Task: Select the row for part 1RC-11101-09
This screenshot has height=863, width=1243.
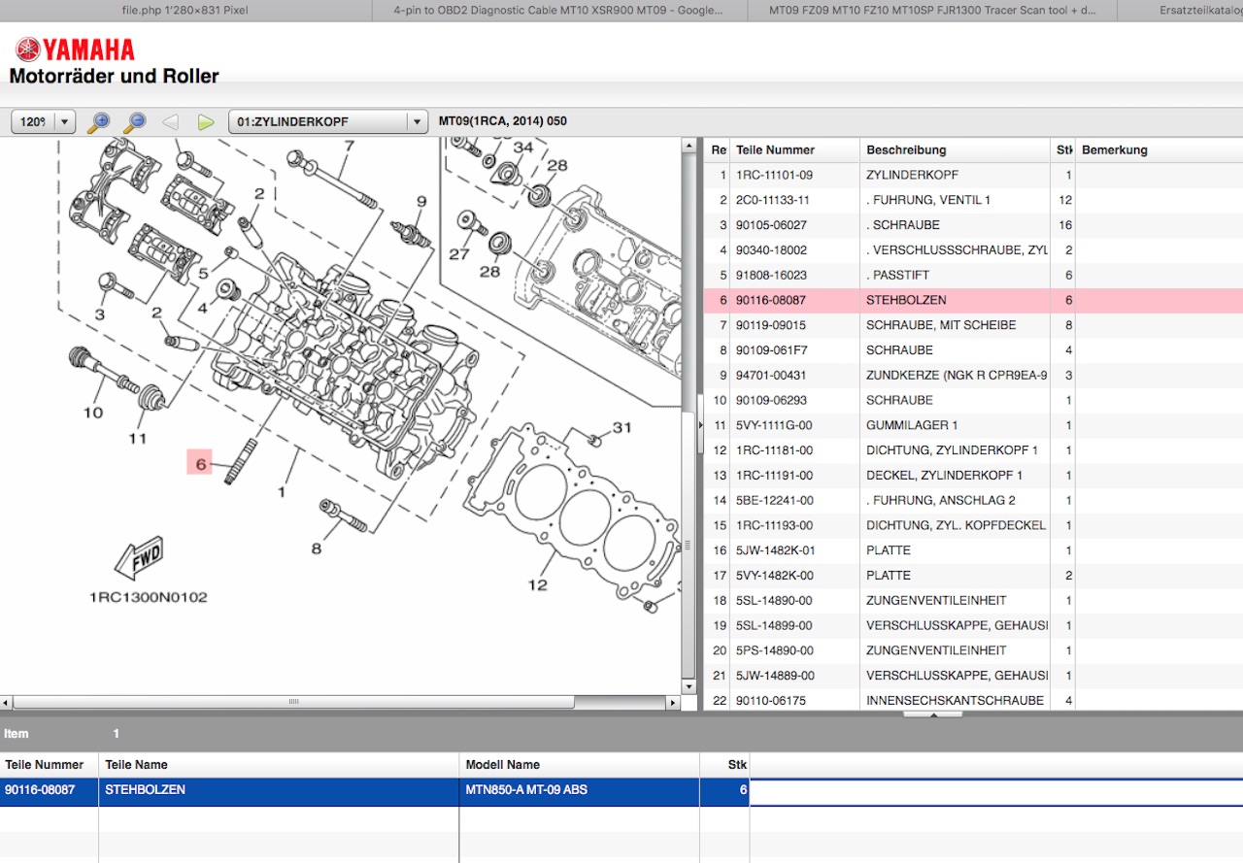Action: [x=973, y=175]
